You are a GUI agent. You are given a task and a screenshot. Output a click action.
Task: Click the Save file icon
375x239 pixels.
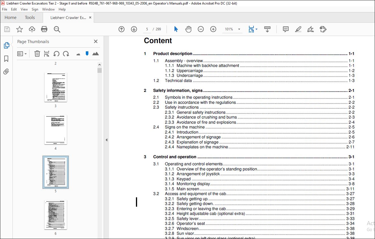point(7,29)
